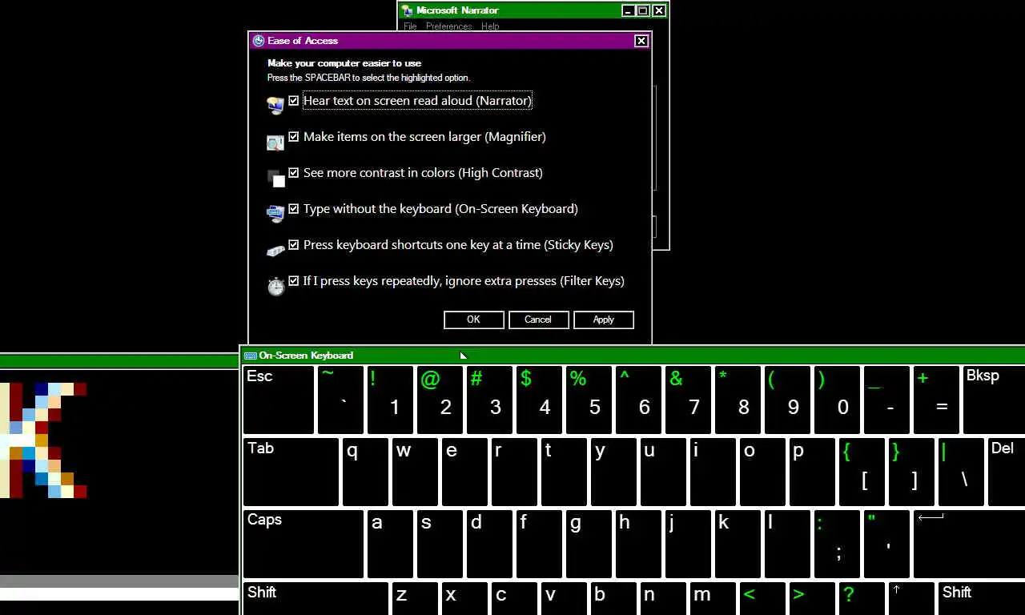Screen dimensions: 1025x615
Task: Tap the left Shift key on On-Screen Keyboard
Action: point(316,599)
